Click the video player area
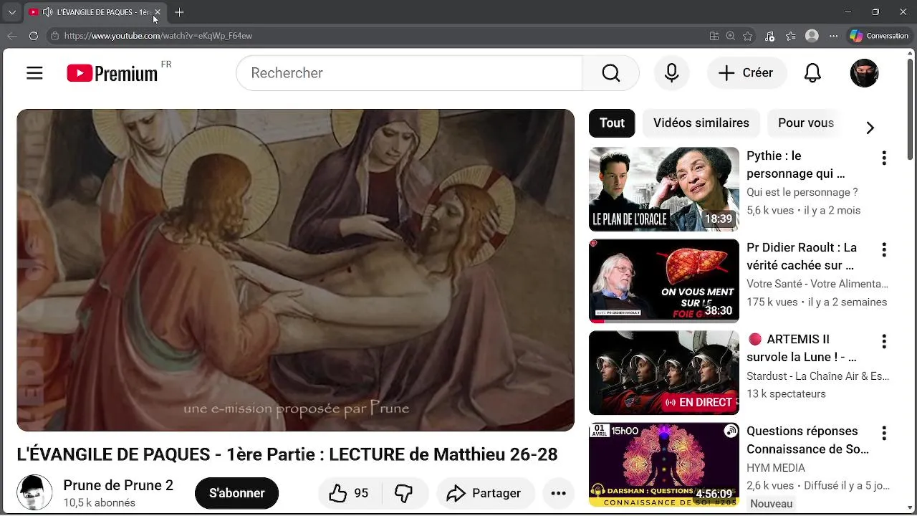The image size is (917, 516). click(295, 270)
